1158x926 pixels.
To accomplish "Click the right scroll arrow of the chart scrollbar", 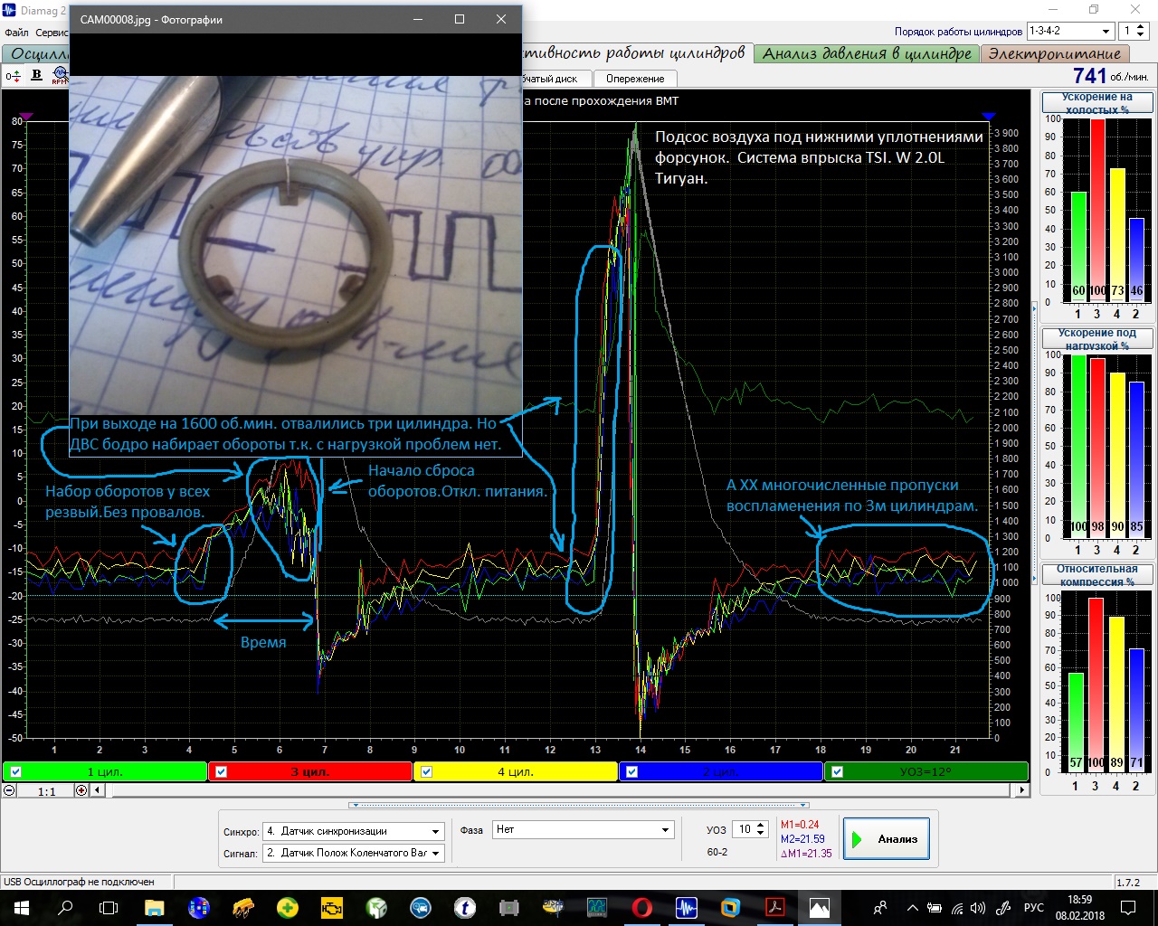I will coord(1021,789).
